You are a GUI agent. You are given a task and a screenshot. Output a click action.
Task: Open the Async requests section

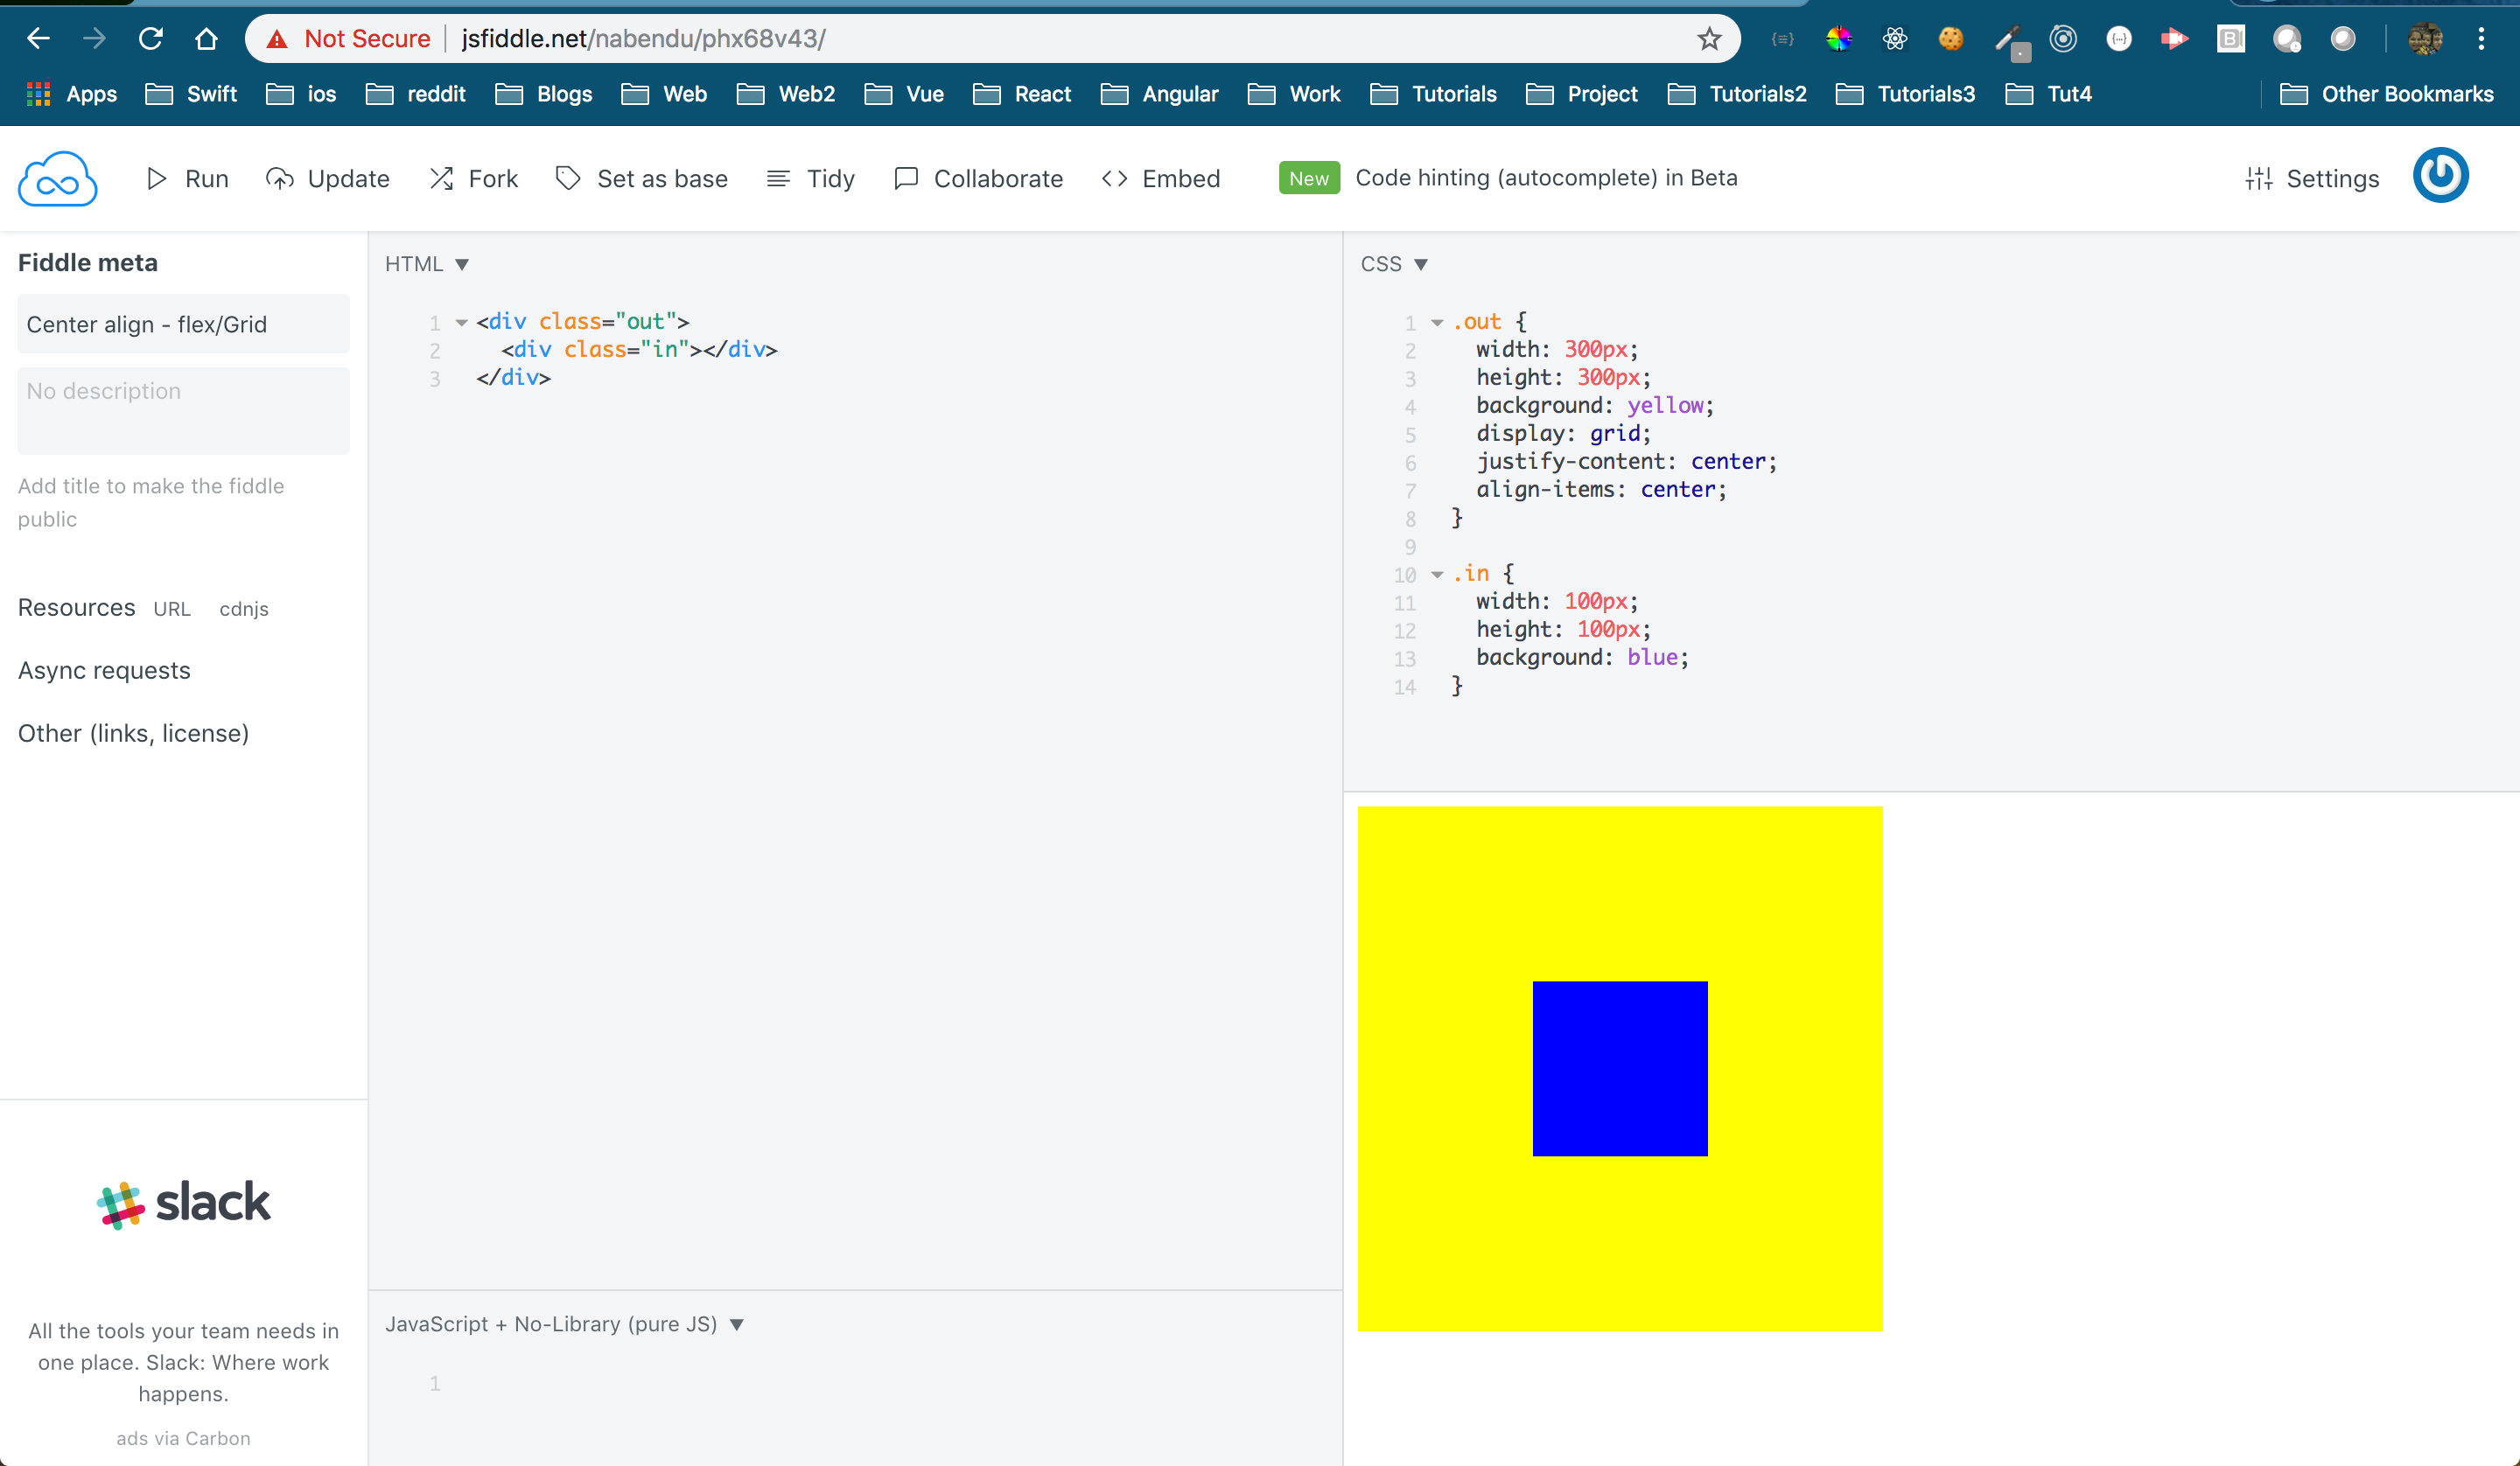[x=104, y=670]
